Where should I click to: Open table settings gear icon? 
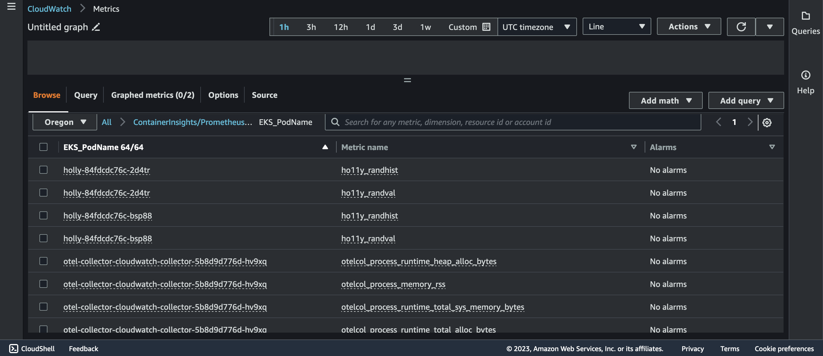767,122
